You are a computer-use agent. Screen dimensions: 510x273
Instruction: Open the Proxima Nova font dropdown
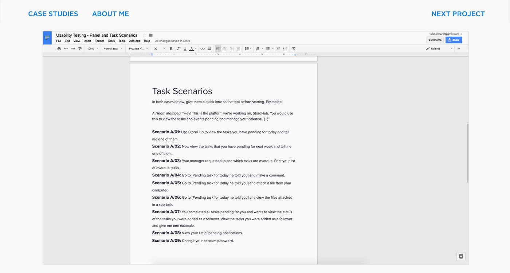point(138,49)
